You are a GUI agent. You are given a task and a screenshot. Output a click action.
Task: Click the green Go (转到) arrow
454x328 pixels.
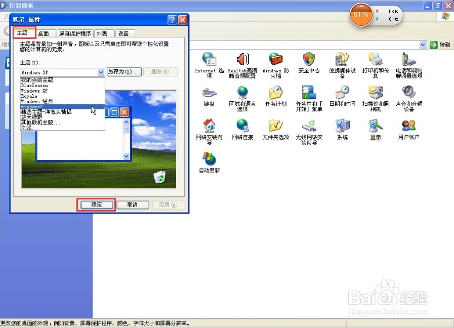[x=433, y=45]
